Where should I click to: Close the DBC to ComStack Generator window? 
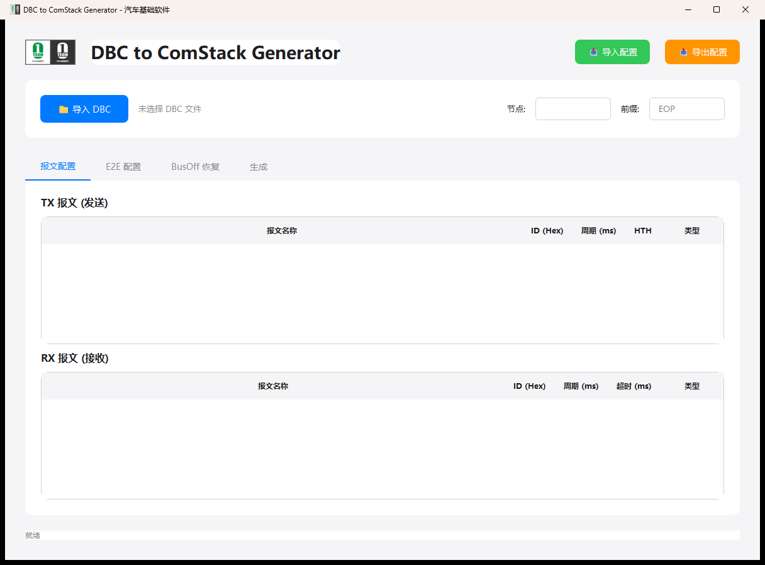745,9
